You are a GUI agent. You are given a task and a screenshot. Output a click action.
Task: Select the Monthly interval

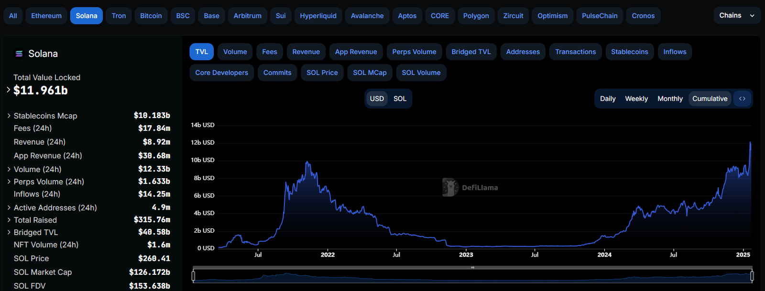coord(670,99)
